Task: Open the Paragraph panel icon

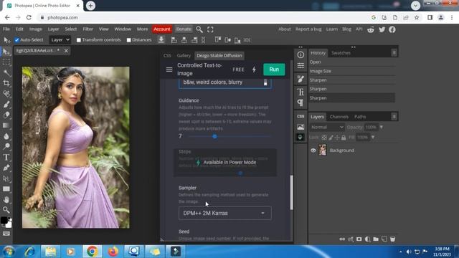Action: click(x=301, y=102)
